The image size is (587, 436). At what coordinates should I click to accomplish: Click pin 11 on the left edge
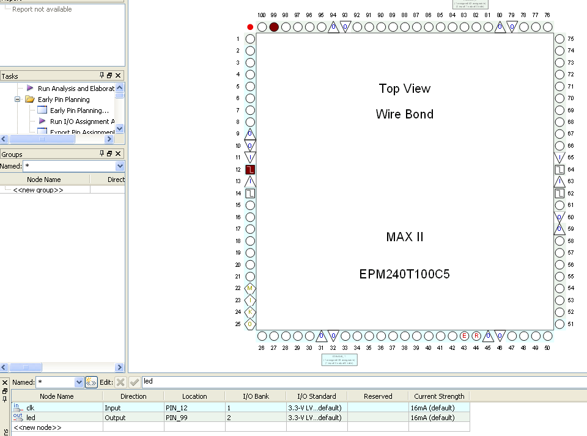[x=250, y=158]
